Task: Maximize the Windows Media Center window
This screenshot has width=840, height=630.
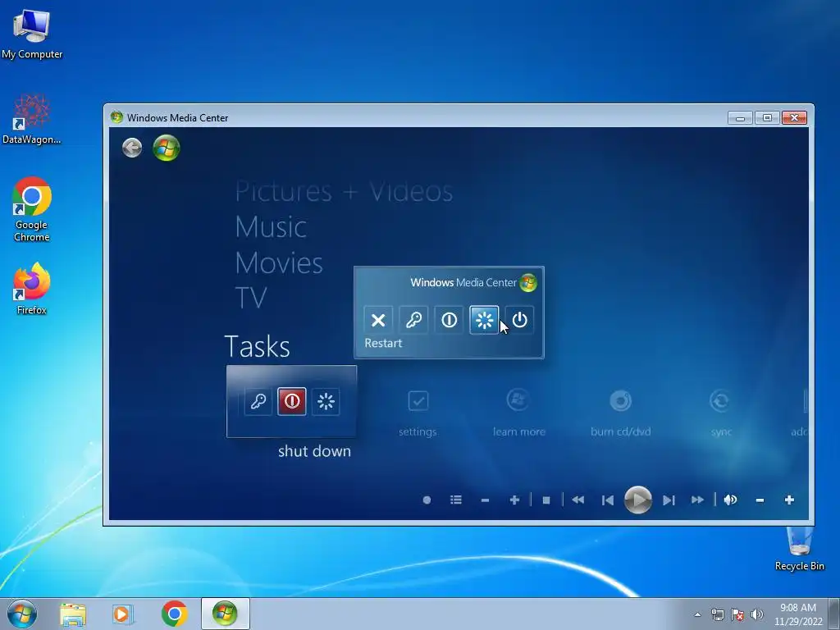Action: (x=767, y=118)
